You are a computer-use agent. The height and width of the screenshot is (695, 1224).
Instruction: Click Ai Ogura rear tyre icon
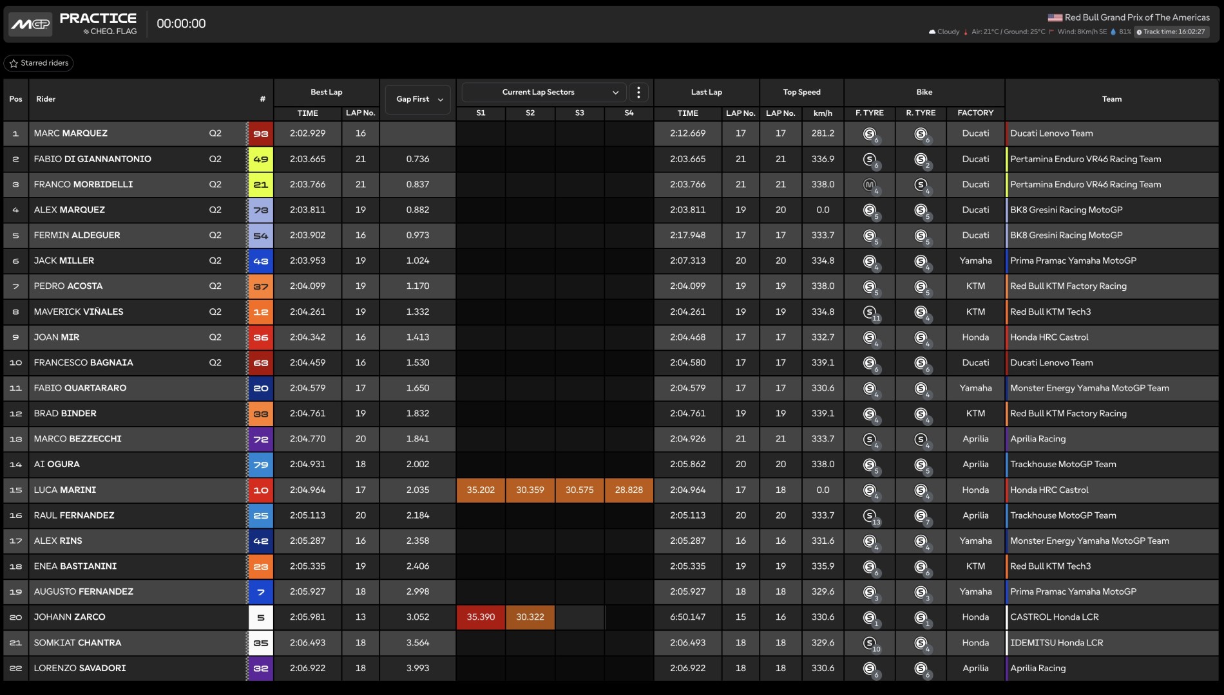point(921,465)
